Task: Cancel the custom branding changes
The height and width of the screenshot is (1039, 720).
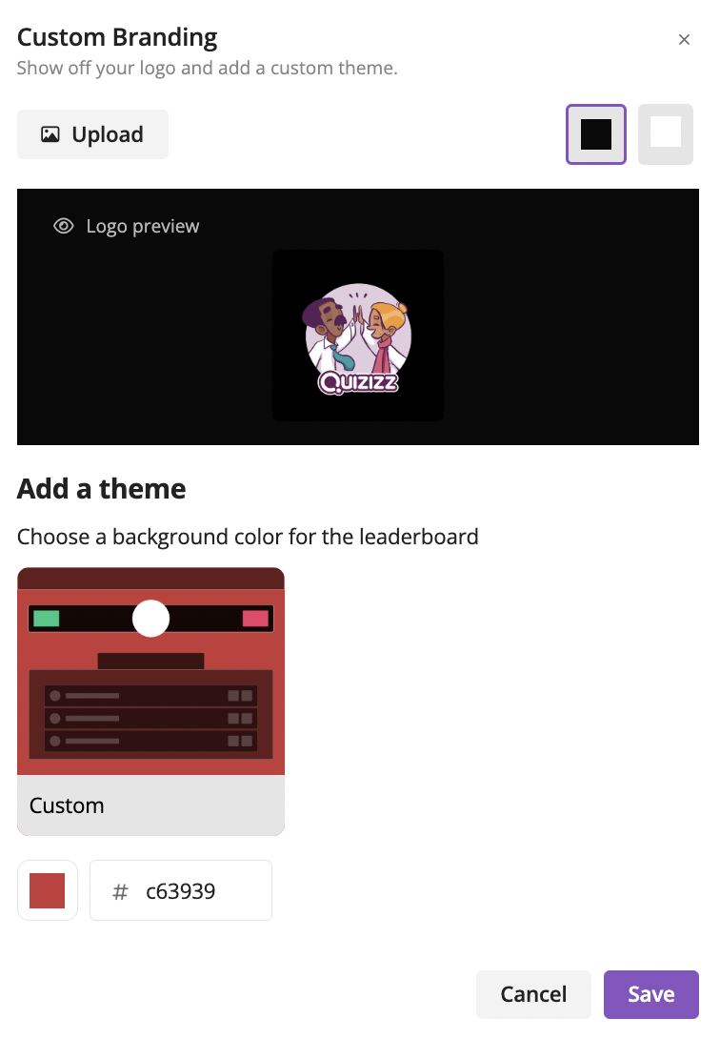Action: 533,994
